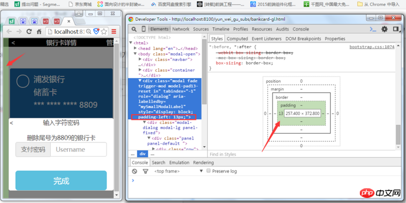This screenshot has width=406, height=203.
Task: Click the clear console log icon
Action: 134,172
